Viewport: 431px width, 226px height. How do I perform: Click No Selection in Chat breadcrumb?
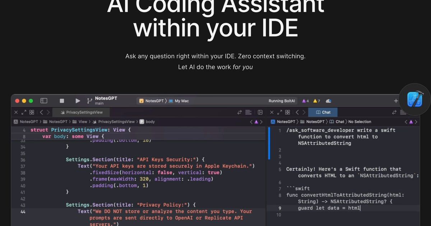tap(360, 122)
